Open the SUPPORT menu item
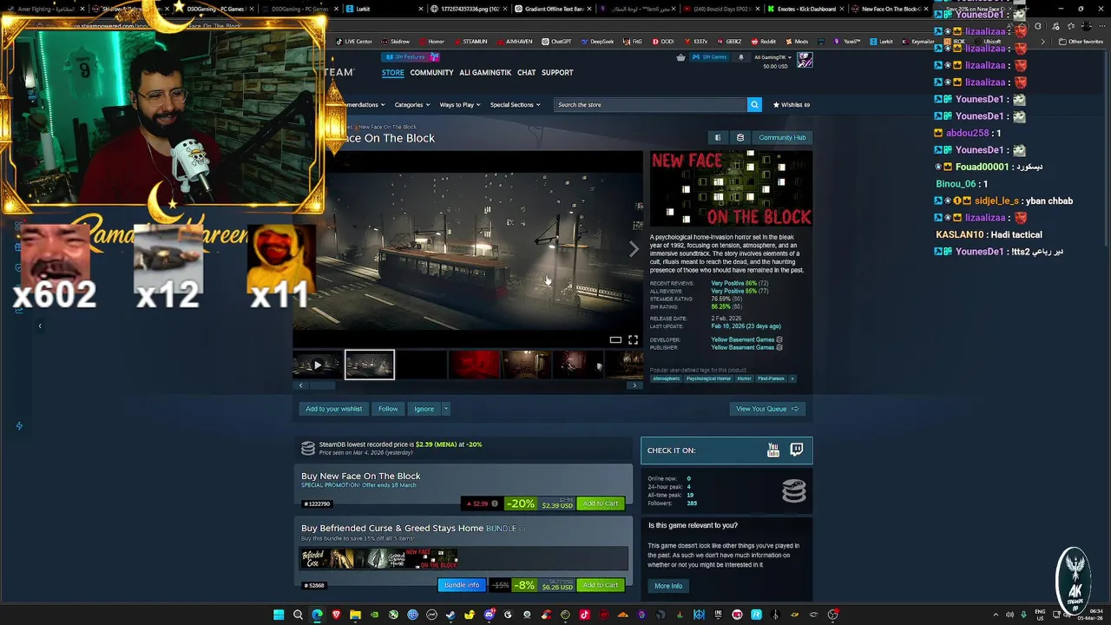This screenshot has width=1111, height=625. coord(557,72)
